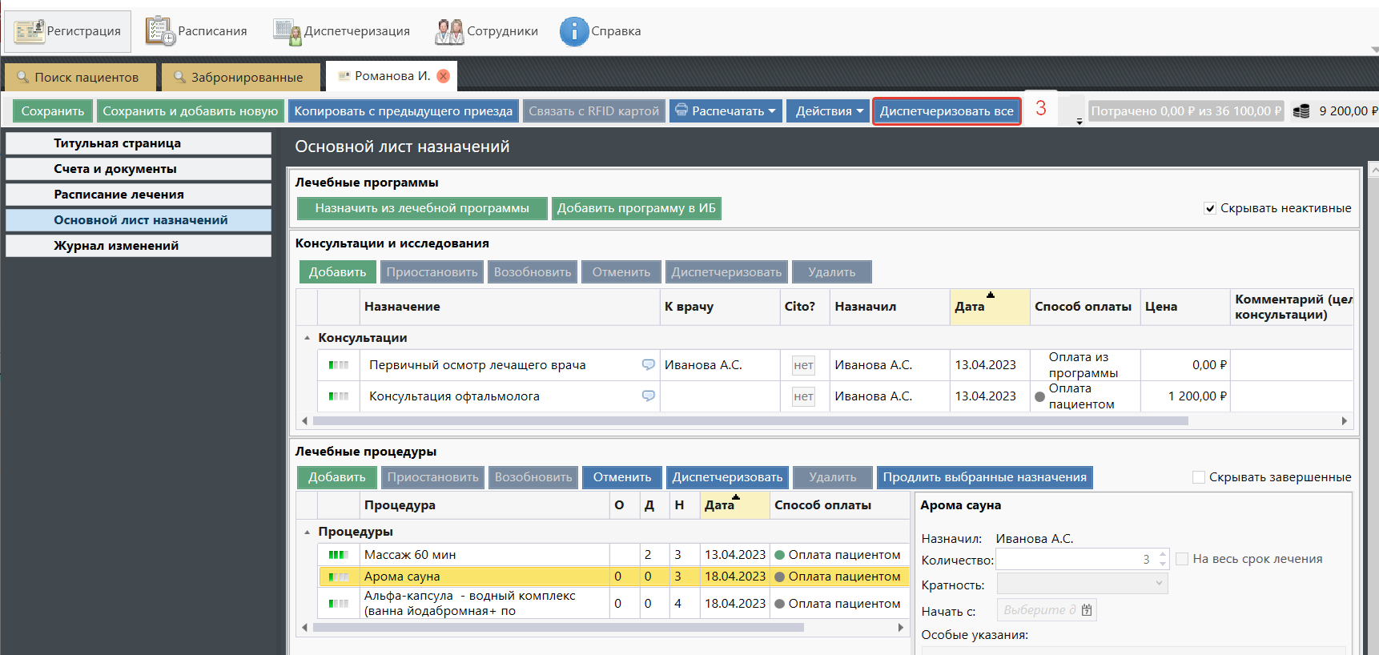This screenshot has height=655, width=1379.
Task: Open Расписание лечения section
Action: click(x=139, y=195)
